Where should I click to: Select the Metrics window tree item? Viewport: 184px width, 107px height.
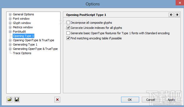23,27
